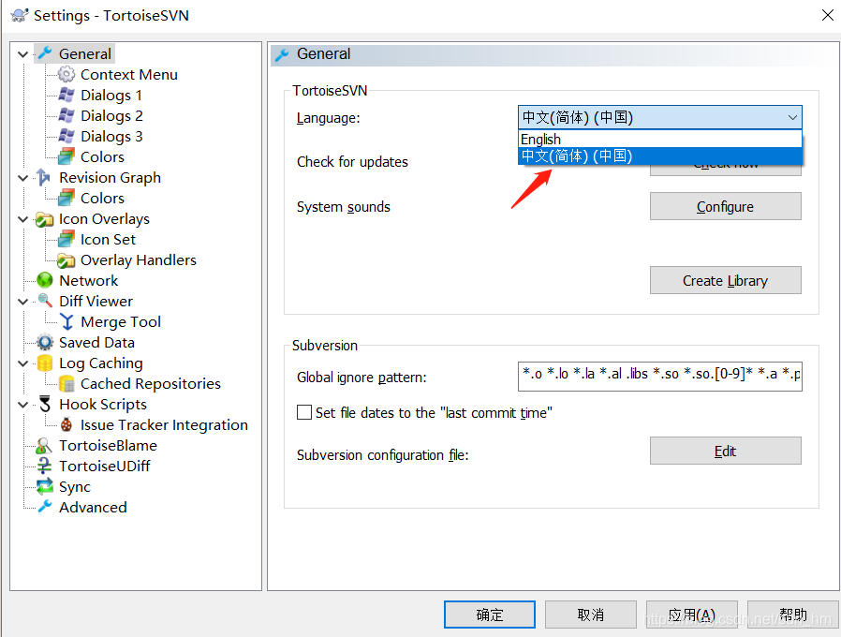Click the Issue Tracker Integration tree label
The image size is (841, 637).
coord(164,425)
